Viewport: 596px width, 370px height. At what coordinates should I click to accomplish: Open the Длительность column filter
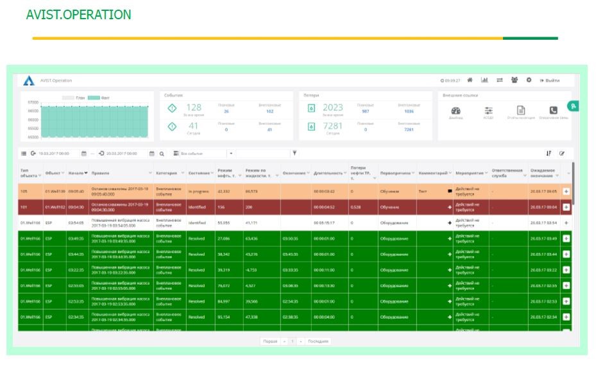[x=345, y=173]
